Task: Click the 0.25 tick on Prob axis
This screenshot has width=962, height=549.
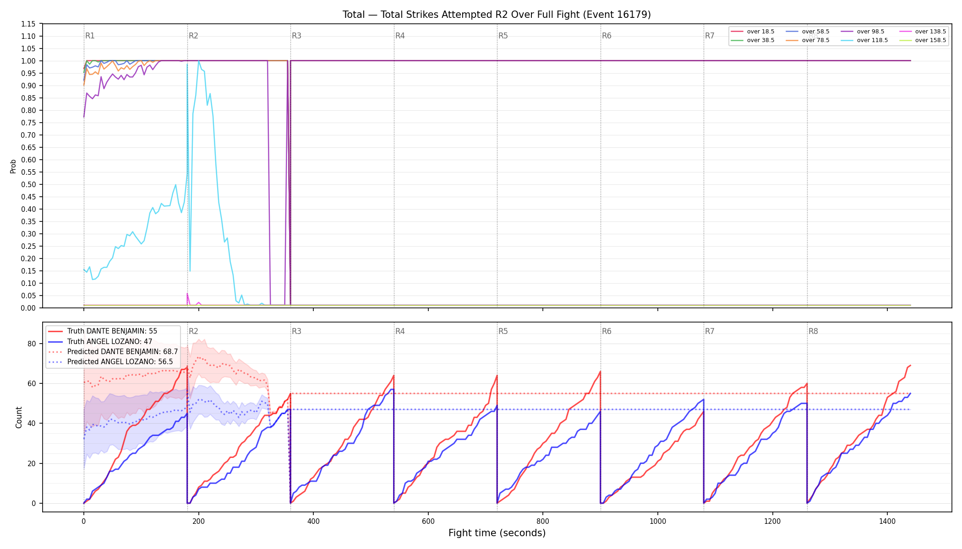Action: point(28,247)
